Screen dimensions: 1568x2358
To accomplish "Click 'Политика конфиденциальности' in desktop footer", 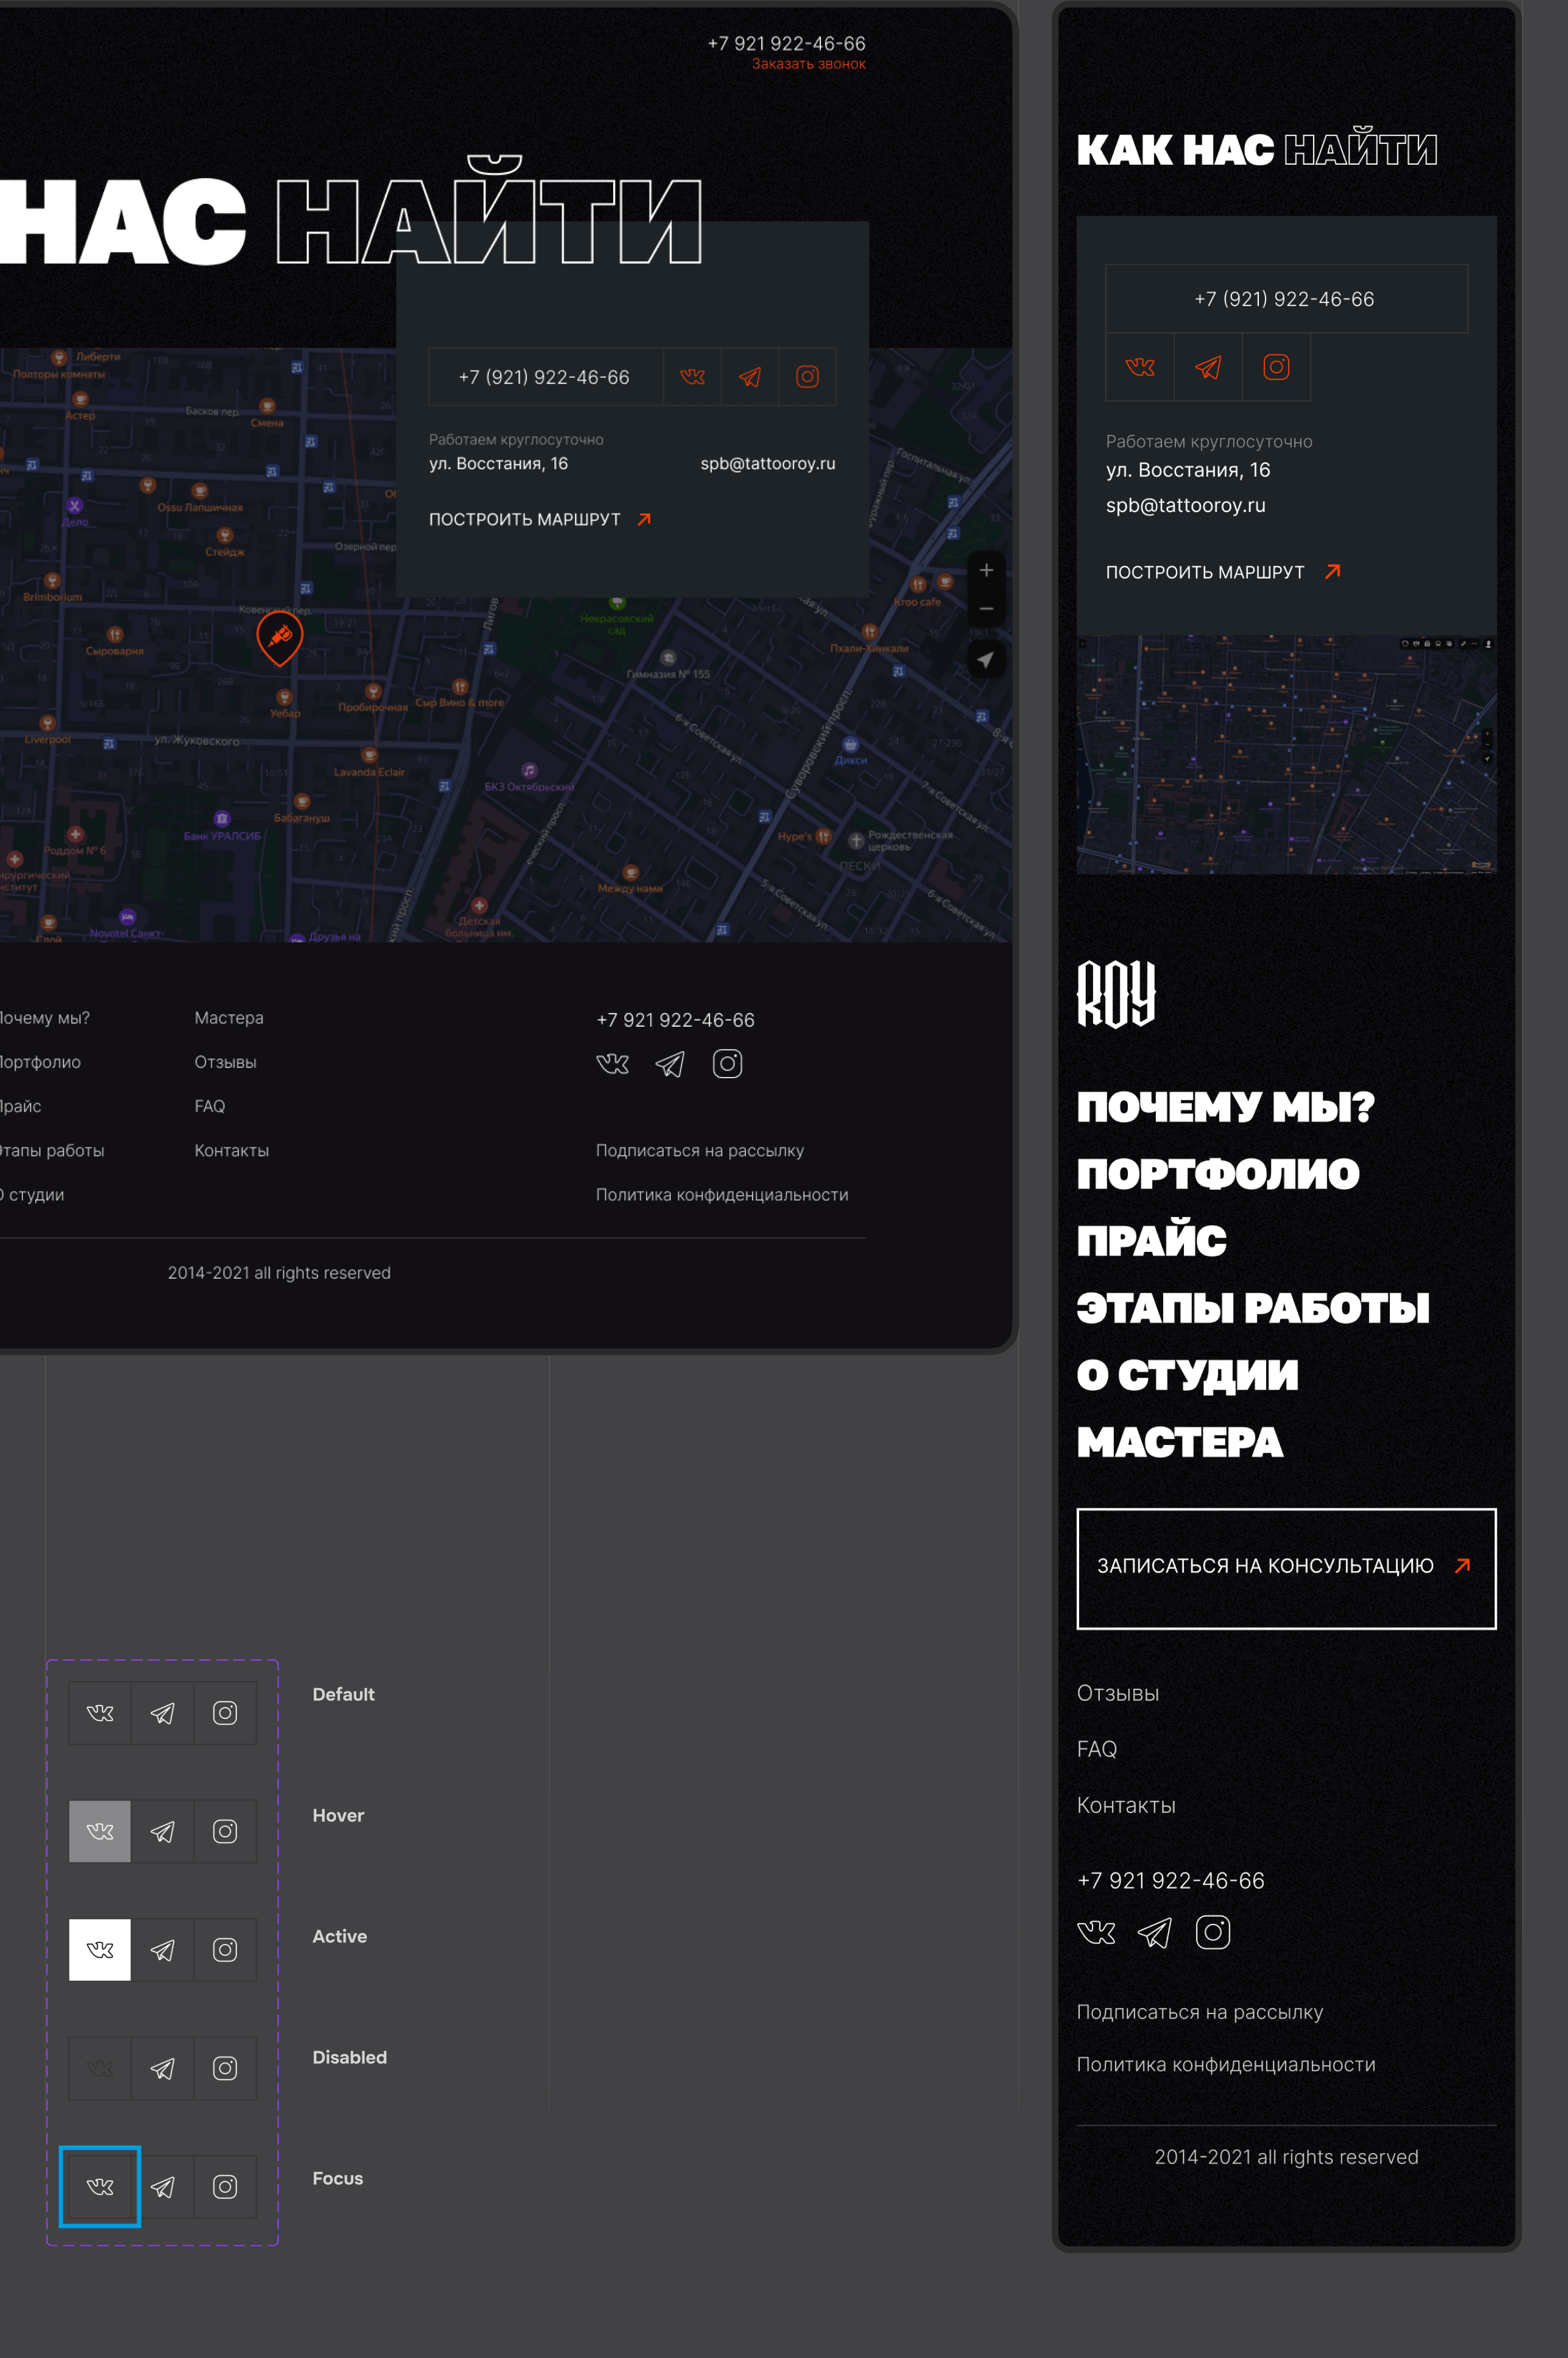I will 721,1195.
